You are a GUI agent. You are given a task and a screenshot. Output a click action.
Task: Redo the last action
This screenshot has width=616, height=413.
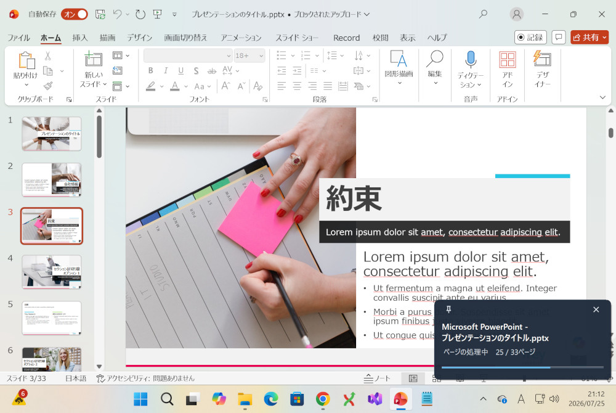(140, 15)
